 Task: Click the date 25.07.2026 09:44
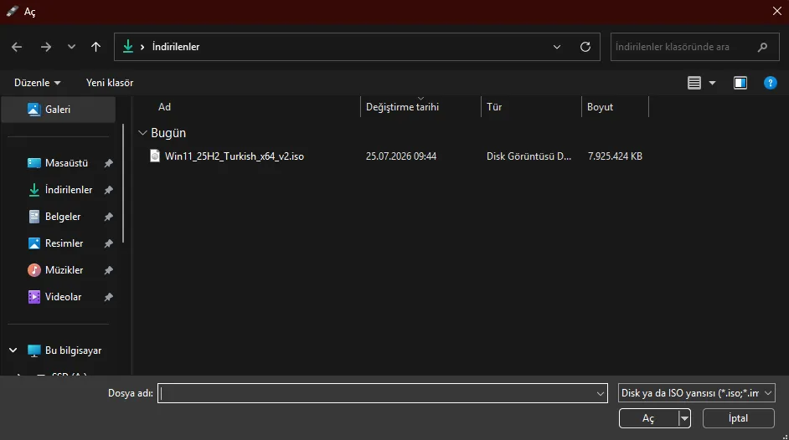pos(401,156)
